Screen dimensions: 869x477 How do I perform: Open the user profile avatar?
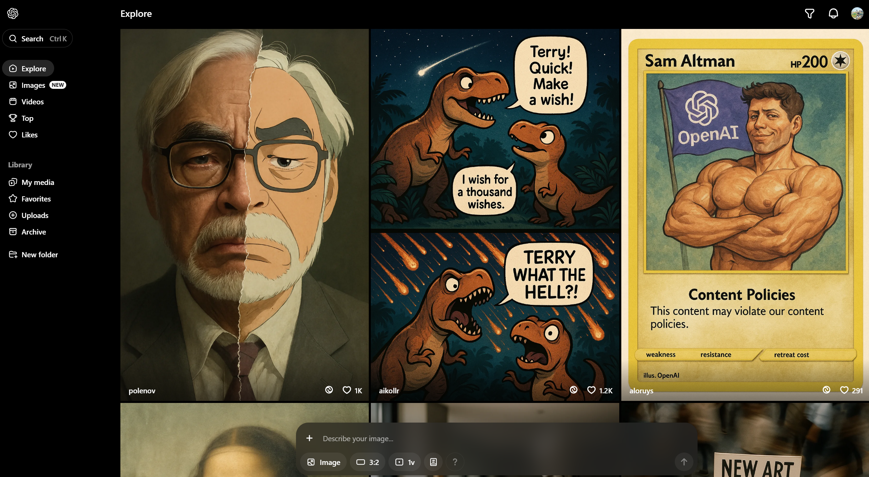point(857,13)
